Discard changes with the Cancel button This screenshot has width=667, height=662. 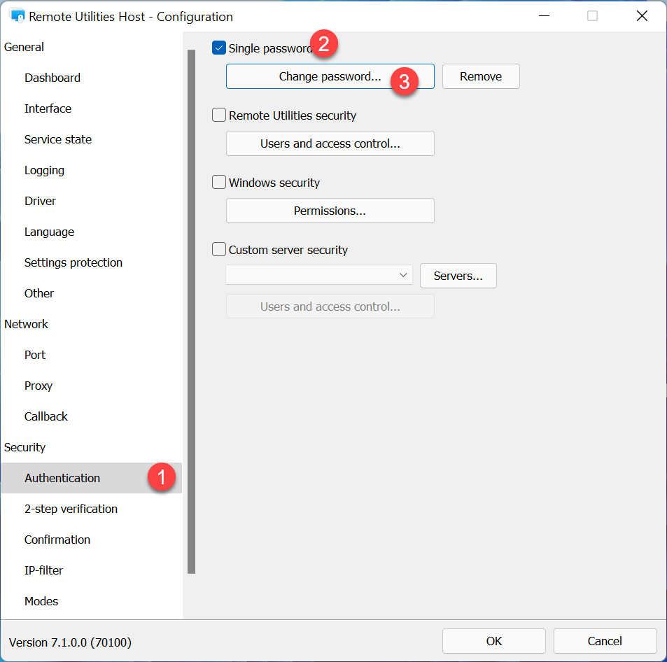(605, 641)
